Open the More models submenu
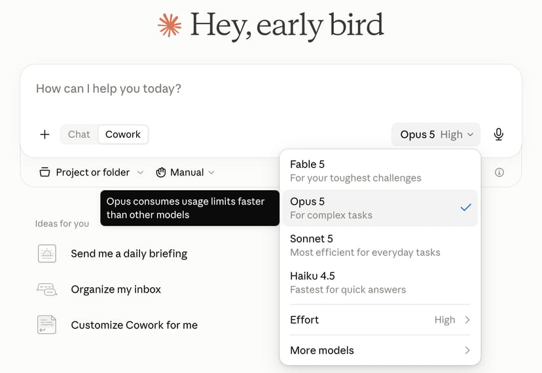542x373 pixels. 380,350
